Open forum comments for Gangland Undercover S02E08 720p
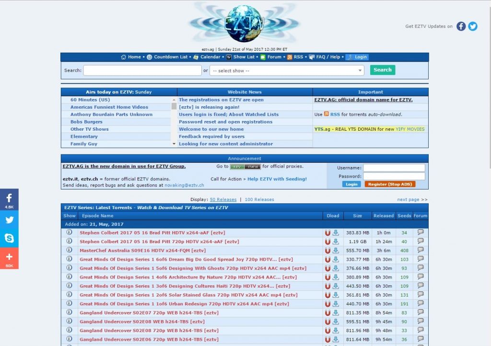 421,330
